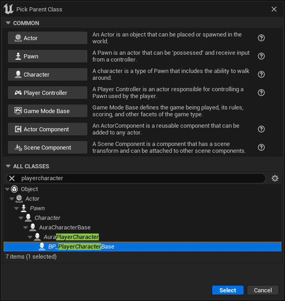
Task: Select BP_PlayerCharacterBase class row
Action: [81, 247]
